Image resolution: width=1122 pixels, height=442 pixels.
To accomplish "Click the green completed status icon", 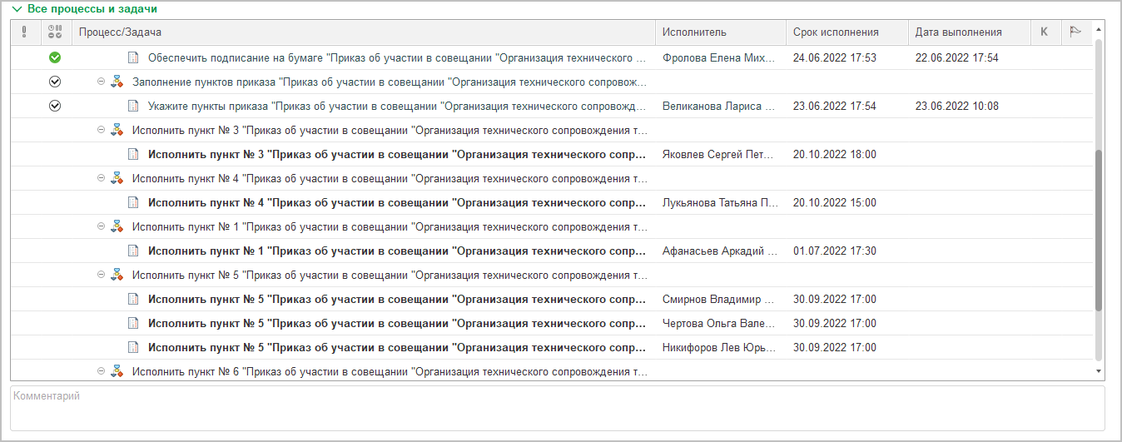I will [55, 58].
